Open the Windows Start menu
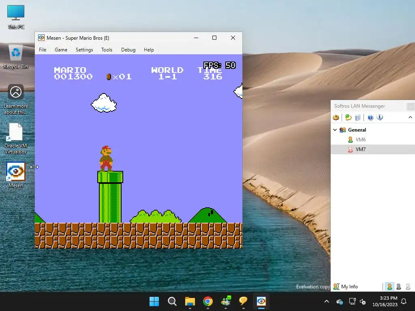The height and width of the screenshot is (311, 415). click(x=154, y=301)
